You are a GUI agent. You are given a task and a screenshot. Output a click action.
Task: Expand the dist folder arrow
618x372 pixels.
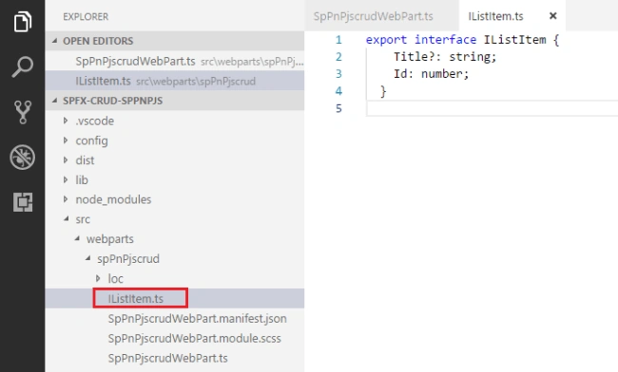pos(66,160)
